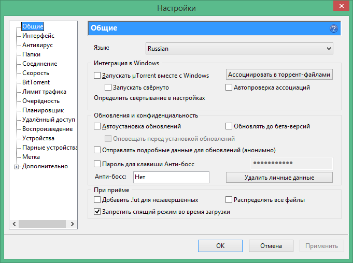Cancel with the Отмена button

click(271, 246)
